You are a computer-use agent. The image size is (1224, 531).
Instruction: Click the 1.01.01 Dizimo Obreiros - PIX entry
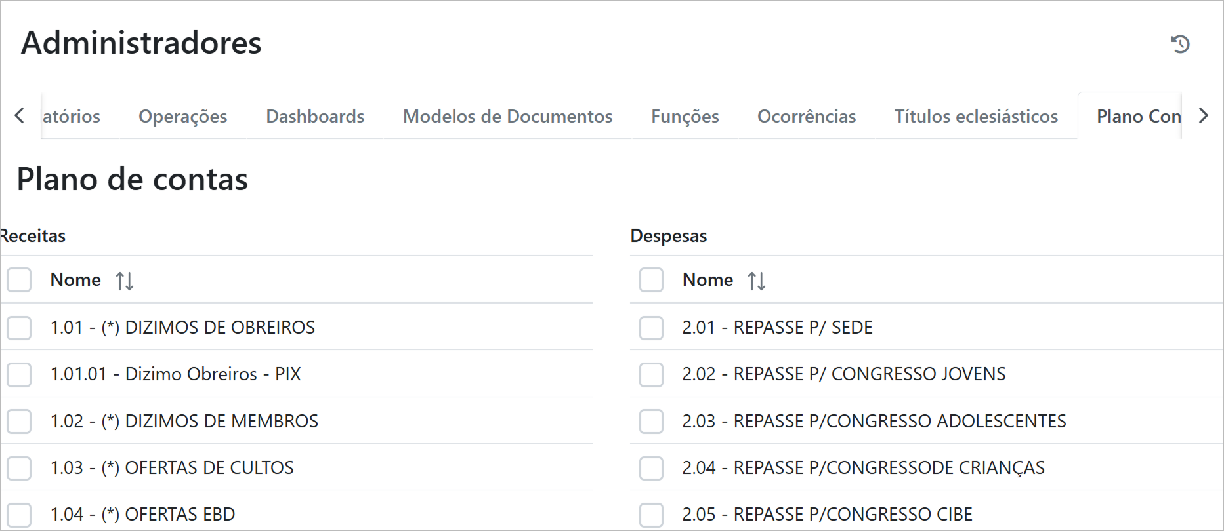pyautogui.click(x=175, y=374)
